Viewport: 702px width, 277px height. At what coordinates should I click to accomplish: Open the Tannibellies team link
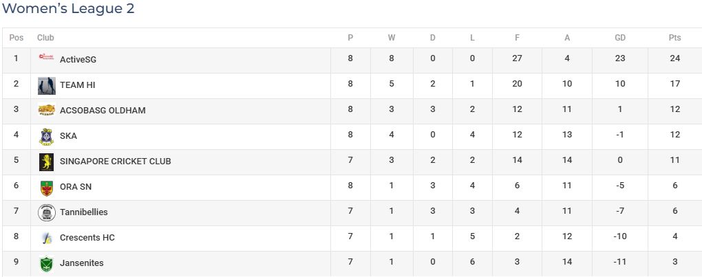tap(84, 212)
